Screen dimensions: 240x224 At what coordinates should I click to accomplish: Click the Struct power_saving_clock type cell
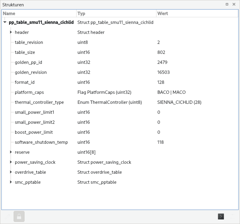[x=104, y=162]
